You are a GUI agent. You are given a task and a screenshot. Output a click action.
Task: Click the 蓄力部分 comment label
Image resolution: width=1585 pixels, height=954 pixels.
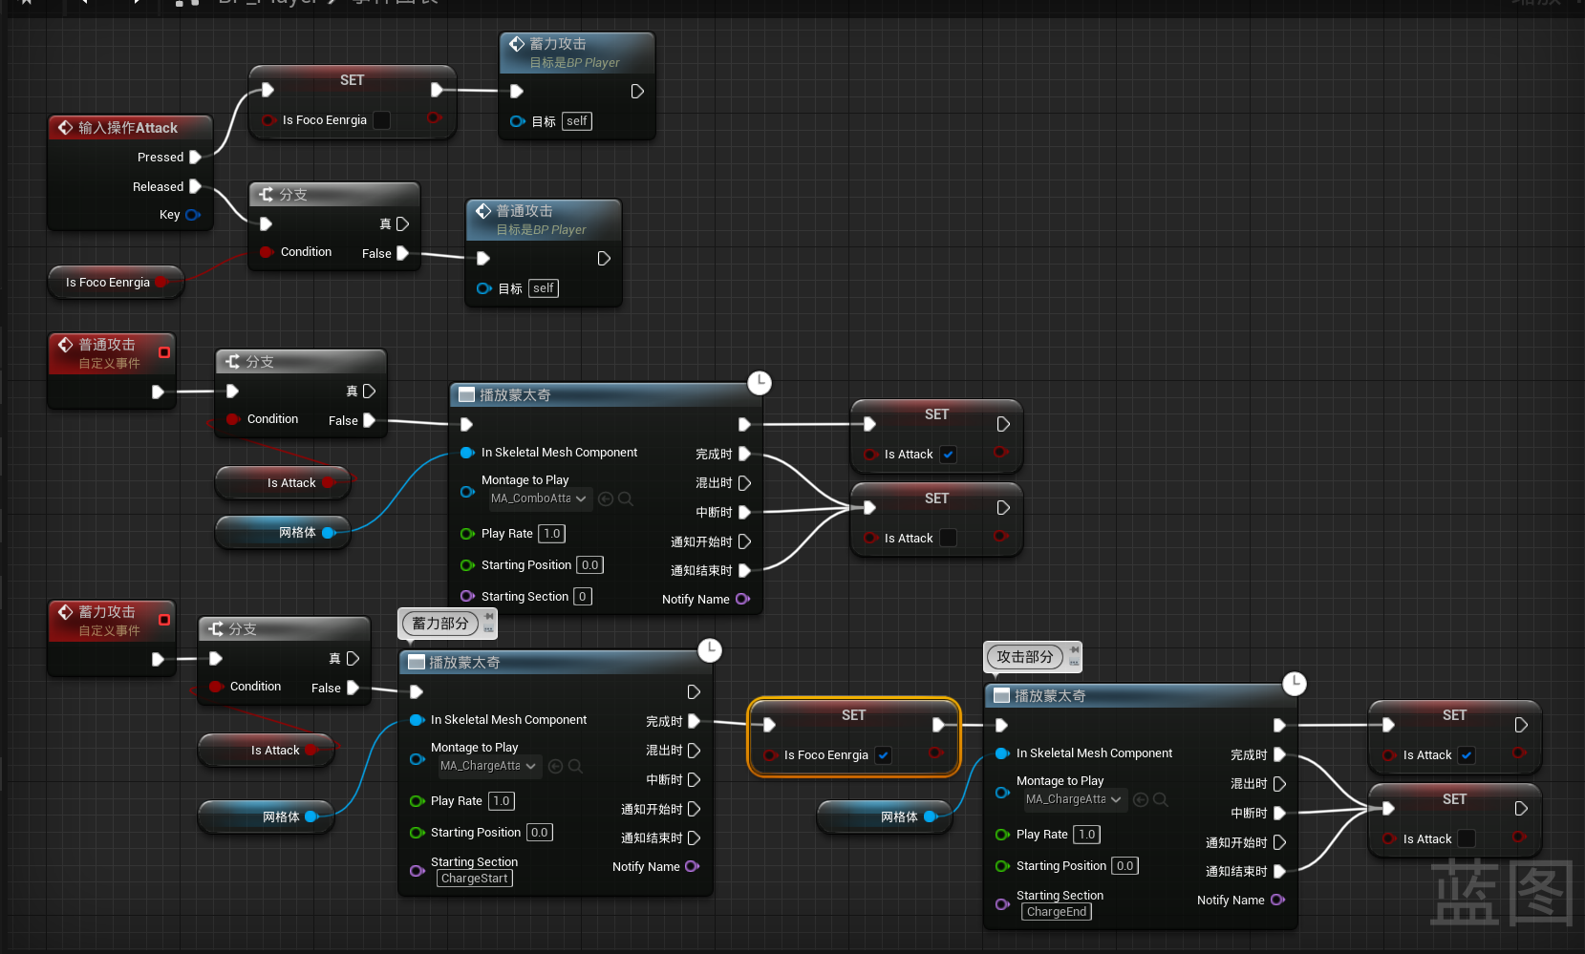(439, 624)
